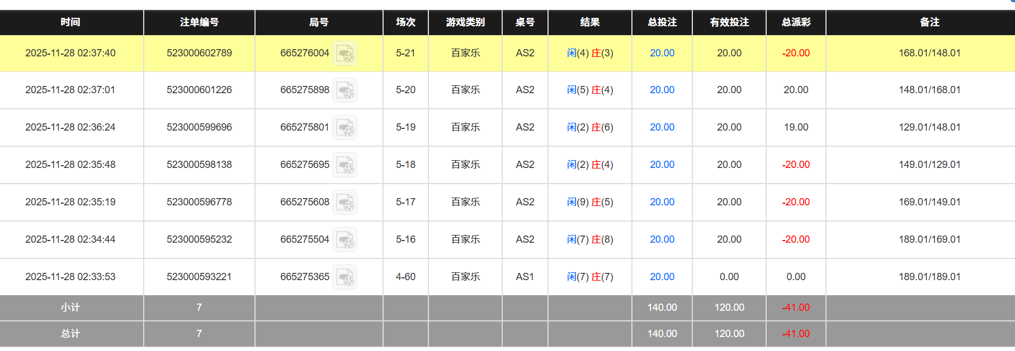Screen dimensions: 1015x351
Task: Click total bet link in 5-19 row
Action: (x=662, y=127)
